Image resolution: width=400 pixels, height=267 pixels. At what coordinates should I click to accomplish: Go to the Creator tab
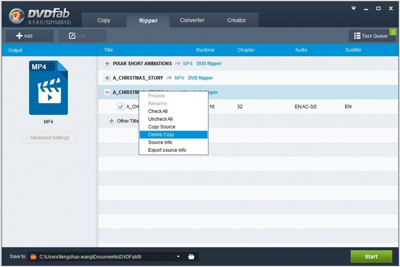pyautogui.click(x=236, y=20)
